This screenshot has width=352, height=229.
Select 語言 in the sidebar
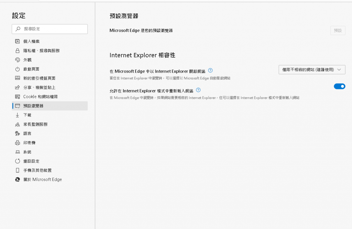(49, 133)
